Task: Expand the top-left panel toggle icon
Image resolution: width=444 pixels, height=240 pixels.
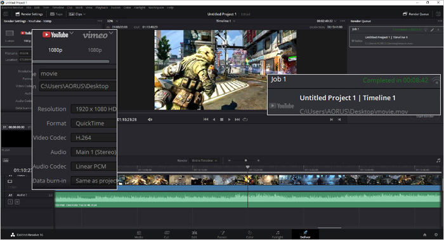Action: click(x=6, y=14)
